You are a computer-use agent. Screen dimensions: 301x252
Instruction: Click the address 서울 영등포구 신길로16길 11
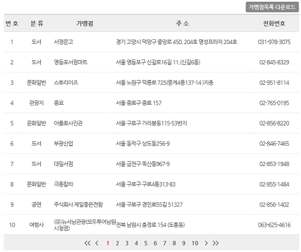tap(158, 62)
